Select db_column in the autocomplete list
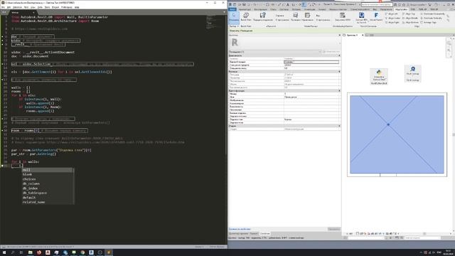Viewport: 455px width, 256px height. click(48, 183)
